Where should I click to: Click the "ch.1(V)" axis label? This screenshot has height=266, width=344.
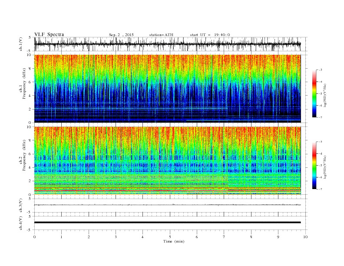click(21, 44)
